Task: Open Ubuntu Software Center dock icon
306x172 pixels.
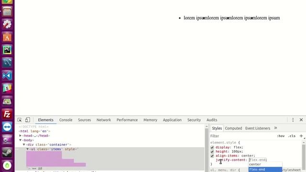Action: [x=7, y=37]
